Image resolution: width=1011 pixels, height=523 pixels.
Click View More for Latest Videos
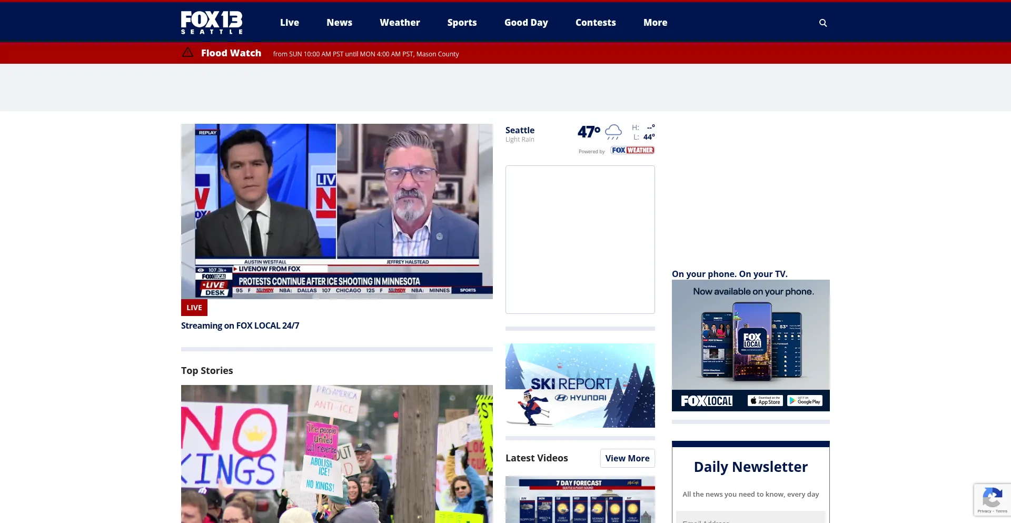tap(627, 458)
